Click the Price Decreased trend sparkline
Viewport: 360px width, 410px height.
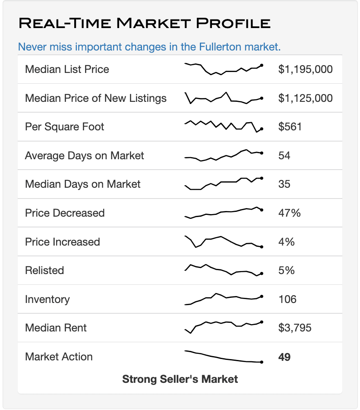click(224, 213)
